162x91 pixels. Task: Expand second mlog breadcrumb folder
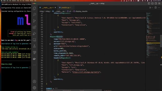(48, 11)
